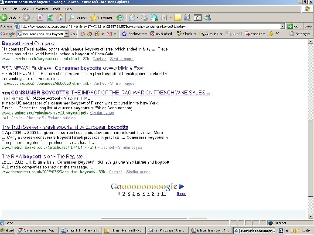Click the AutoLink button

[209, 34]
